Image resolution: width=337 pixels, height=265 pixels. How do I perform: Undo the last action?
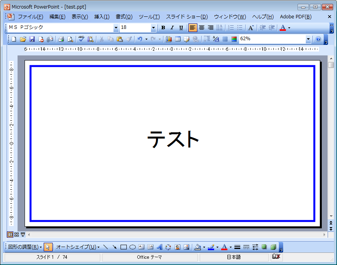click(x=140, y=39)
